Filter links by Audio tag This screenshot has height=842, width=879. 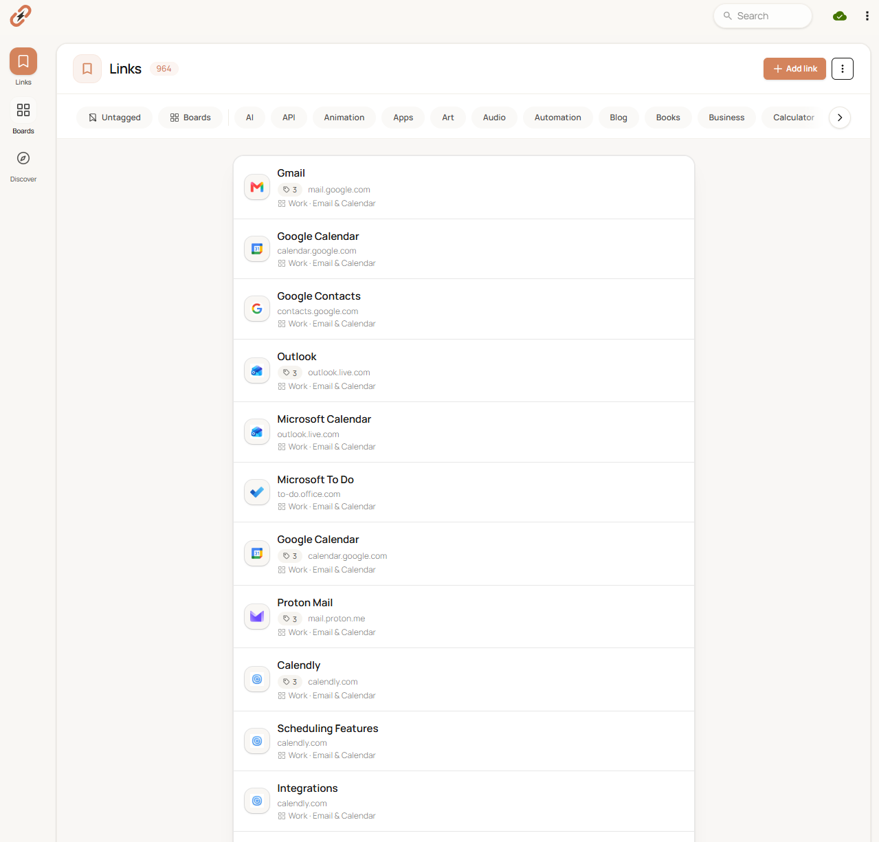(x=494, y=118)
